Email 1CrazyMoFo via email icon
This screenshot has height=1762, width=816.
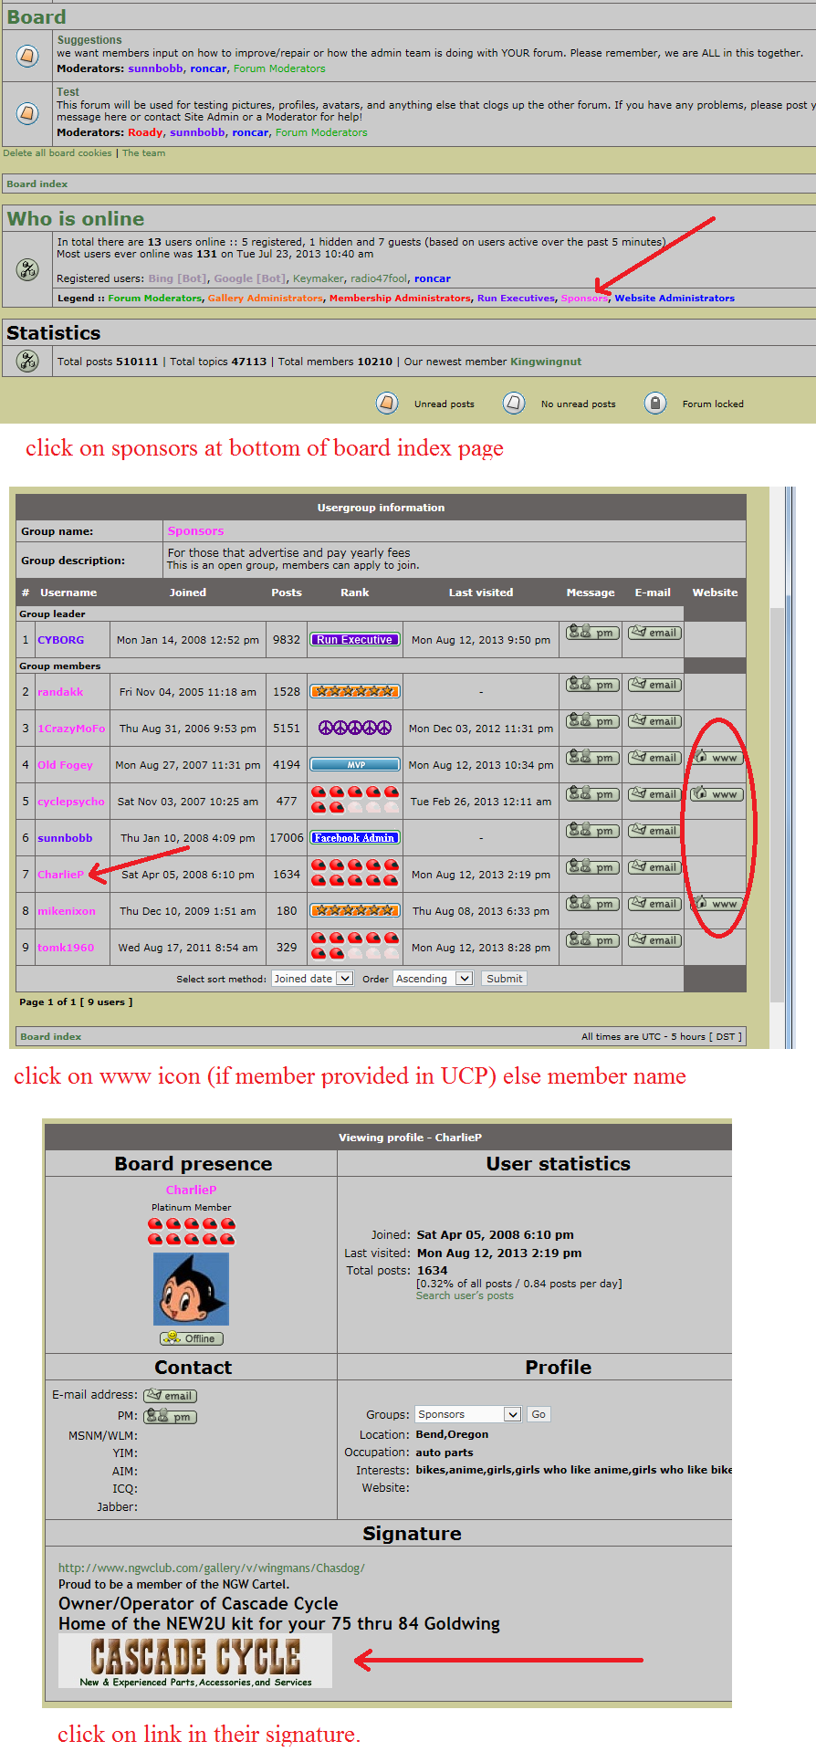click(654, 721)
